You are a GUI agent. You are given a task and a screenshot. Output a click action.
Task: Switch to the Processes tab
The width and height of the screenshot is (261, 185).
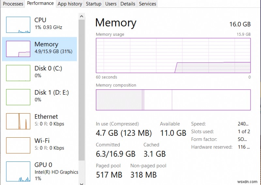click(x=13, y=4)
